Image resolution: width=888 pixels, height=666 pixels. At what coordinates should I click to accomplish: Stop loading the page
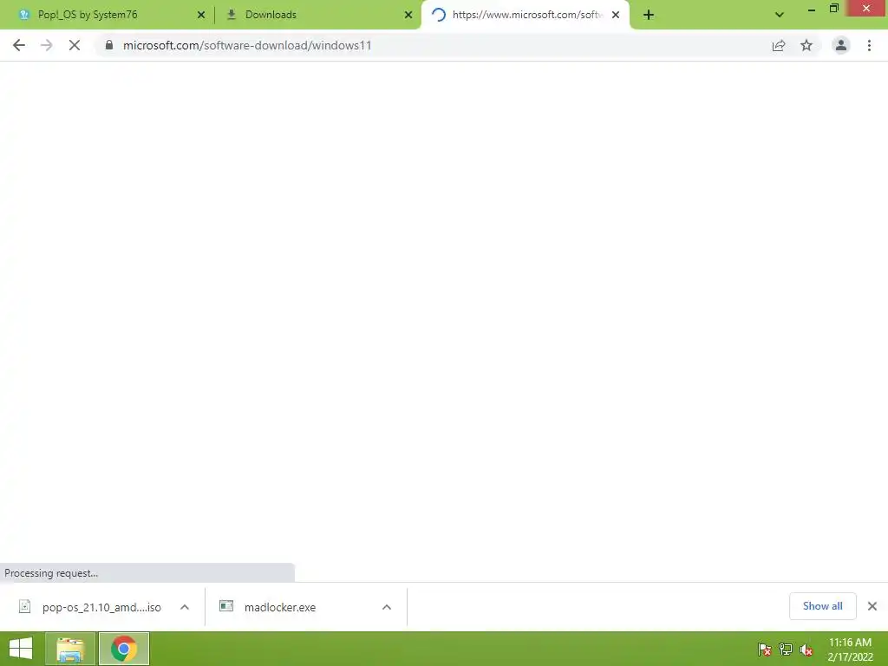click(x=75, y=45)
